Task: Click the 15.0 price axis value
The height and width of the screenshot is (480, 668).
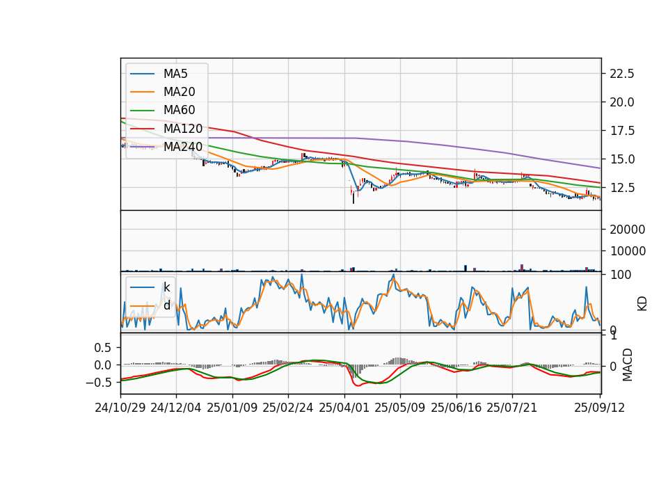Action: [622, 159]
